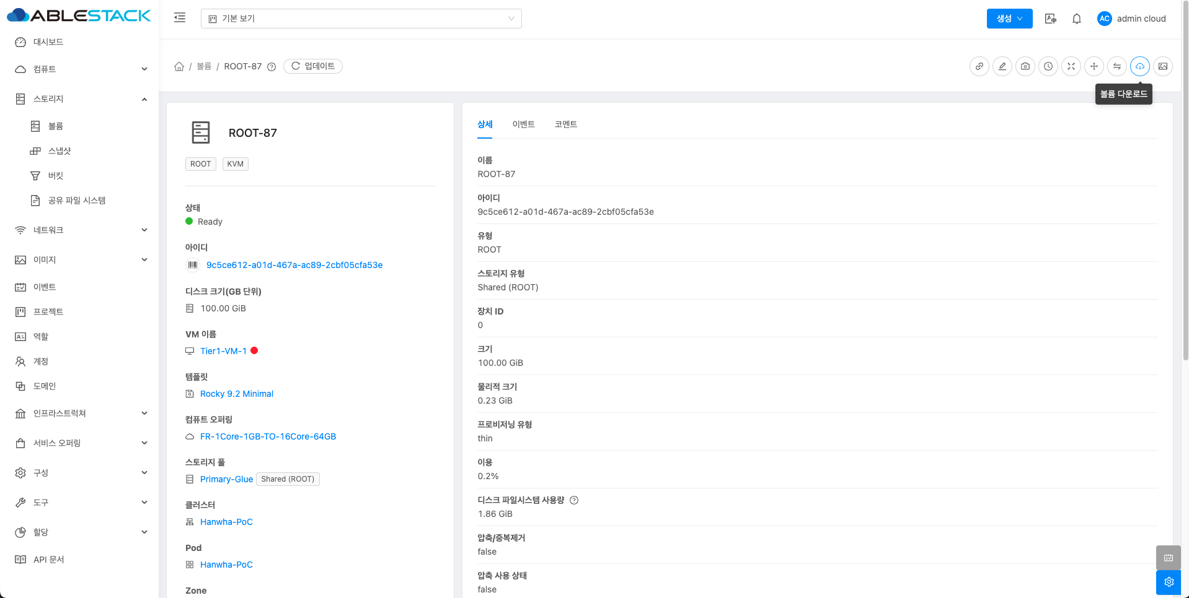
Task: Select 스냅샷 in the storage submenu
Action: pyautogui.click(x=60, y=151)
